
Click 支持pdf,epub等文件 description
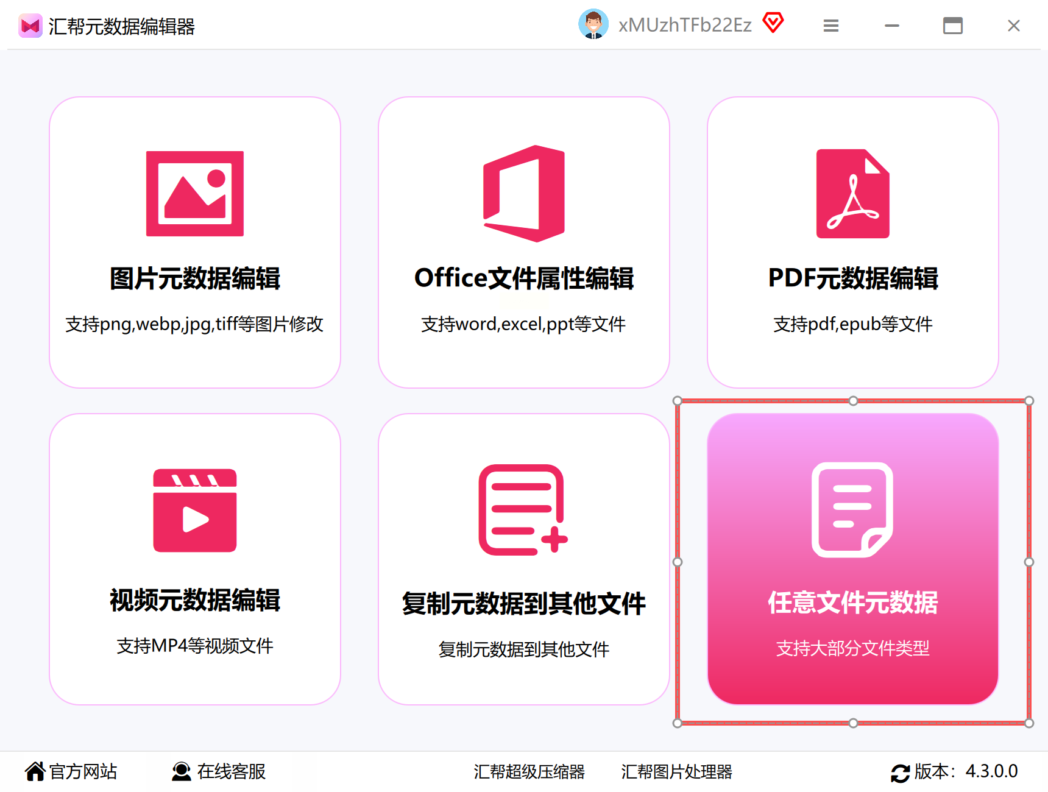(x=853, y=324)
